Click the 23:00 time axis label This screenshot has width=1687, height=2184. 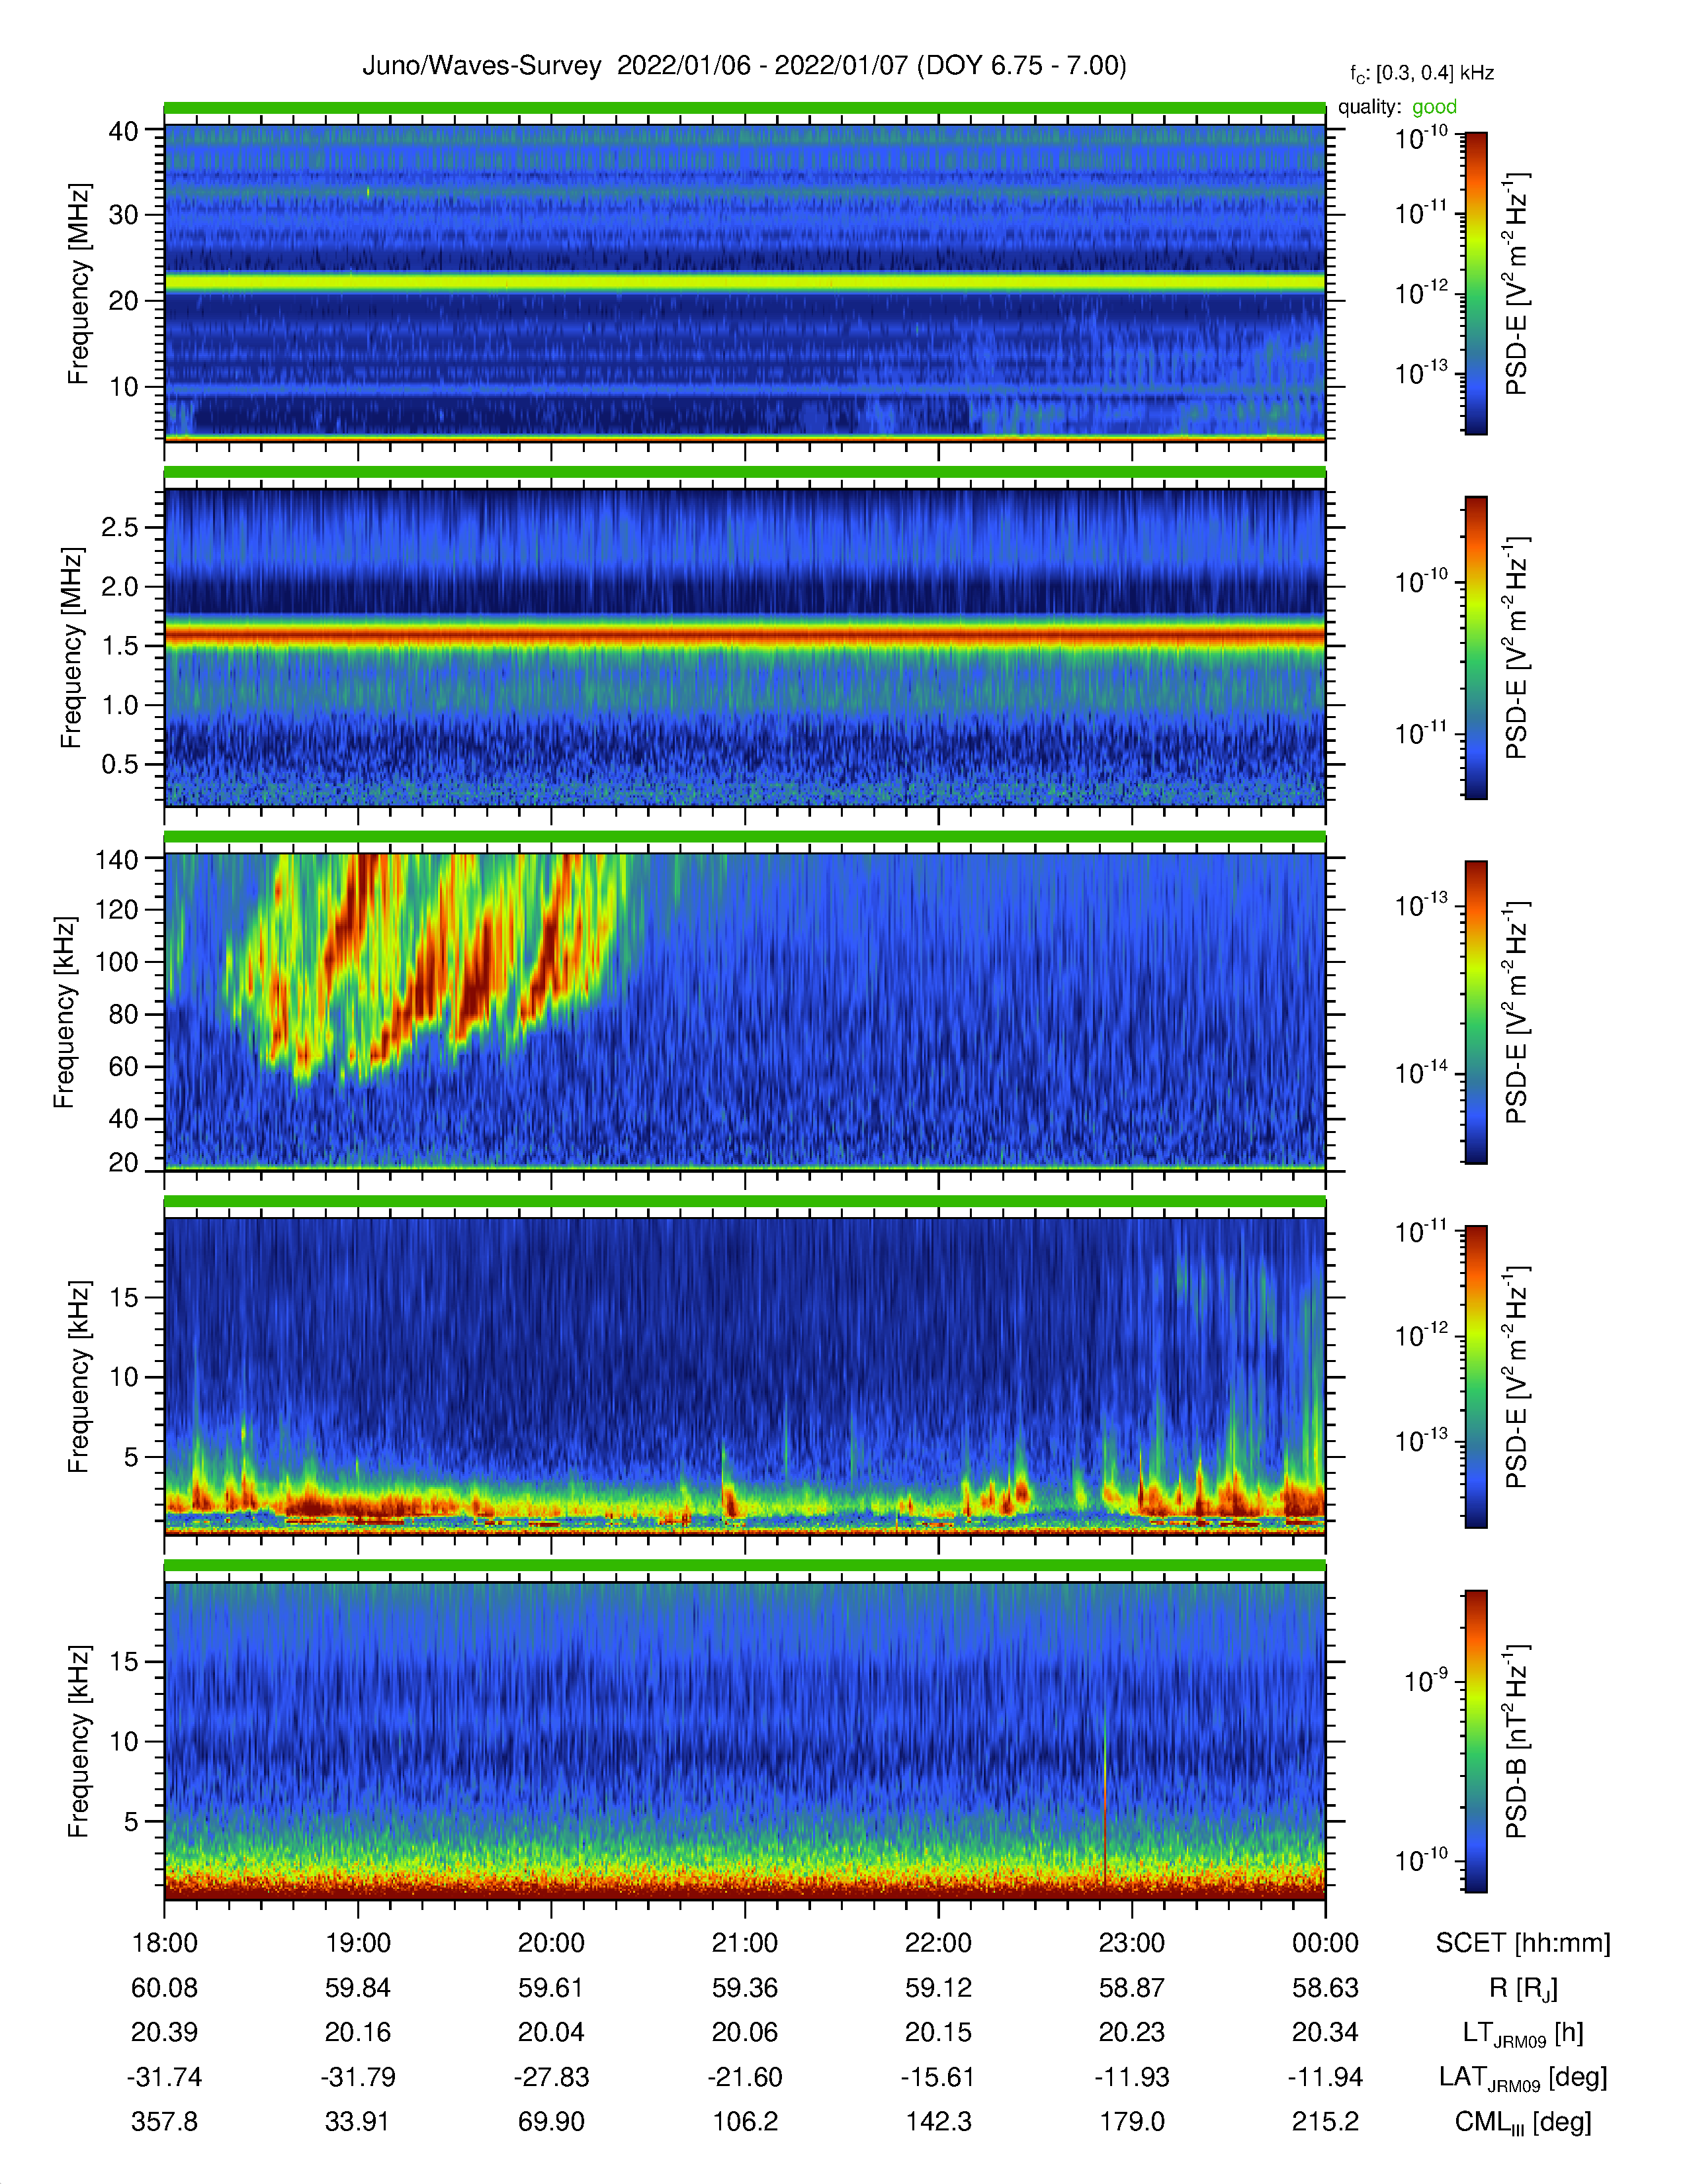point(1131,1943)
